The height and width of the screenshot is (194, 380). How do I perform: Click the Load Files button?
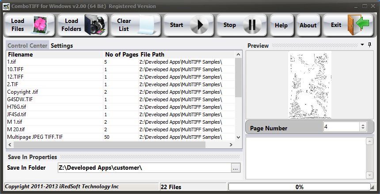point(30,25)
